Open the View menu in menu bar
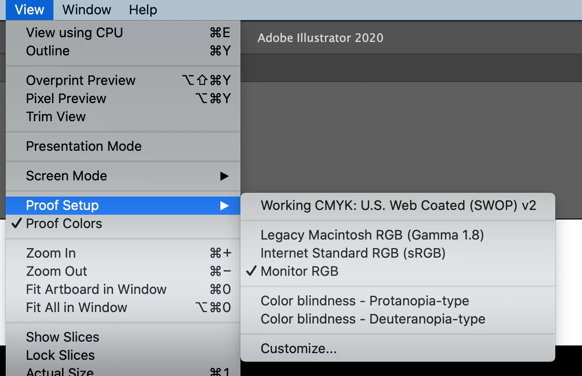 tap(30, 10)
